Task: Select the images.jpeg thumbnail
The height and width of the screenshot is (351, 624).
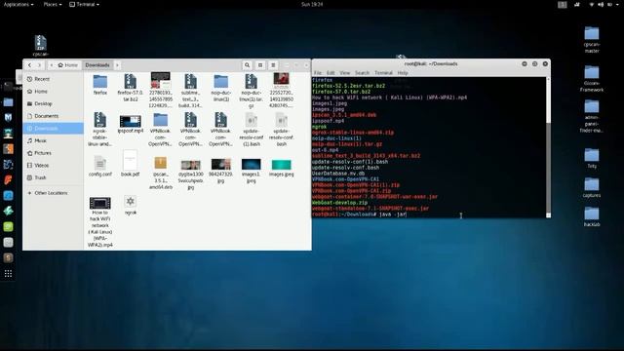Action: click(x=282, y=168)
